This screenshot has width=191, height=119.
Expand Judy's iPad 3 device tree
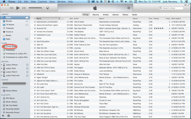coord(1,72)
